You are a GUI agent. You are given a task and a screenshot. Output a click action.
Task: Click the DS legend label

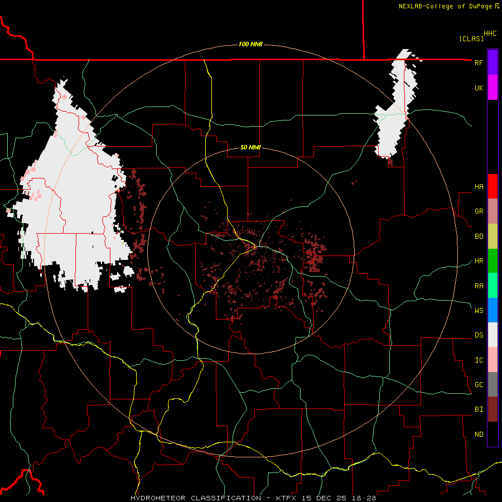(x=479, y=335)
